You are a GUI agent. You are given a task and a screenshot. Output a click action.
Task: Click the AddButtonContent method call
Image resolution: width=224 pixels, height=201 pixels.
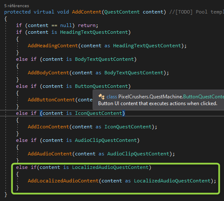51,100
